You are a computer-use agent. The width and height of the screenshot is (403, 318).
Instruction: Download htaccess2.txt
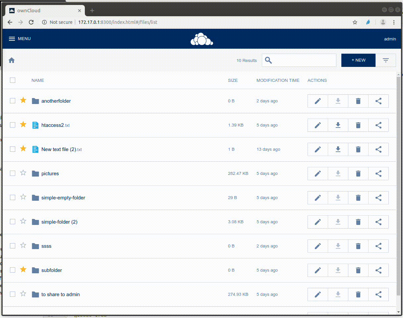[x=338, y=125]
